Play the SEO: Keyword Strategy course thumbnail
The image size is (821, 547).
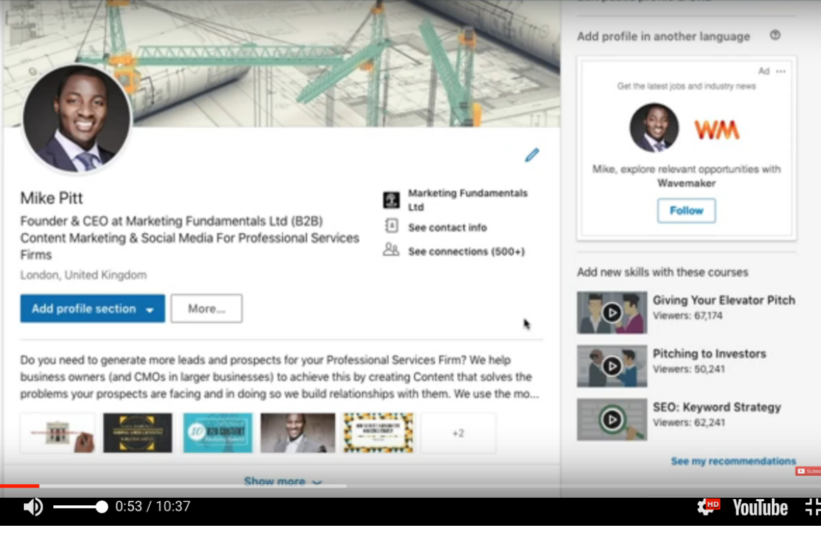click(x=612, y=419)
